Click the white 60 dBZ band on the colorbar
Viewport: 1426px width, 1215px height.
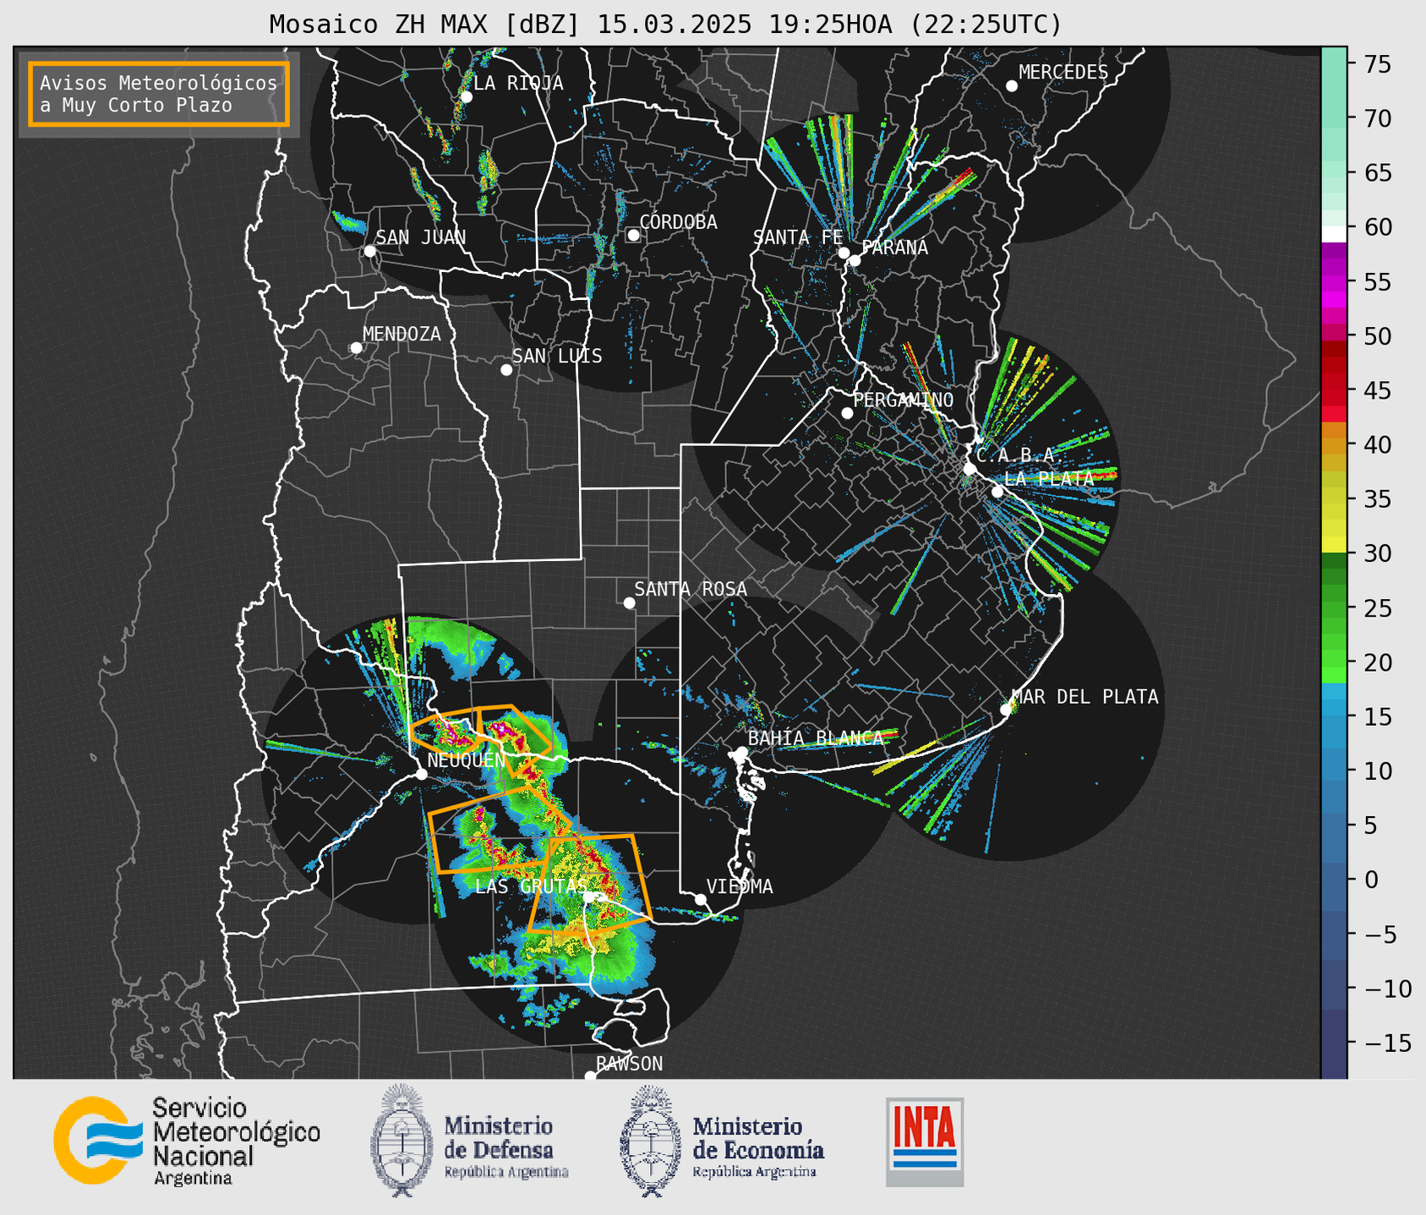(1334, 234)
